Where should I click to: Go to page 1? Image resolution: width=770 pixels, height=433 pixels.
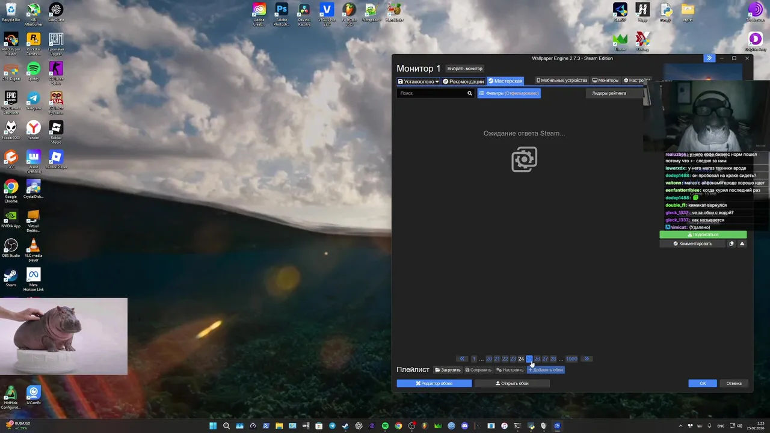[473, 359]
